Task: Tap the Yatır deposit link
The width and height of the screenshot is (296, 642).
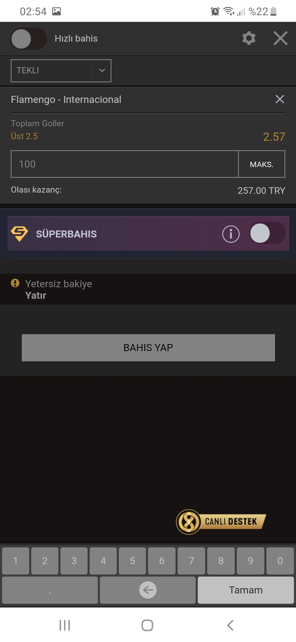Action: [36, 295]
